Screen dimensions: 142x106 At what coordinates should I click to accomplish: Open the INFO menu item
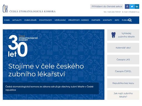point(117,20)
